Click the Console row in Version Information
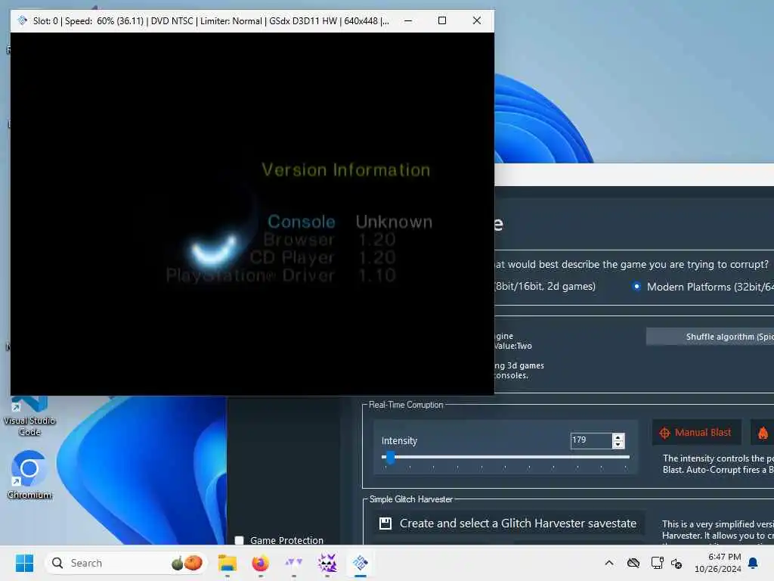The image size is (774, 581). coord(349,222)
